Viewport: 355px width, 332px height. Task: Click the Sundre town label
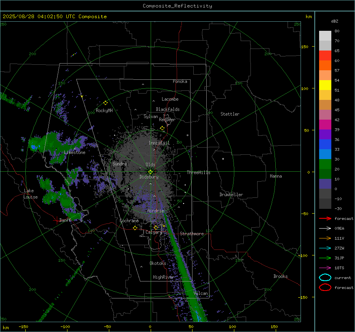120,163
